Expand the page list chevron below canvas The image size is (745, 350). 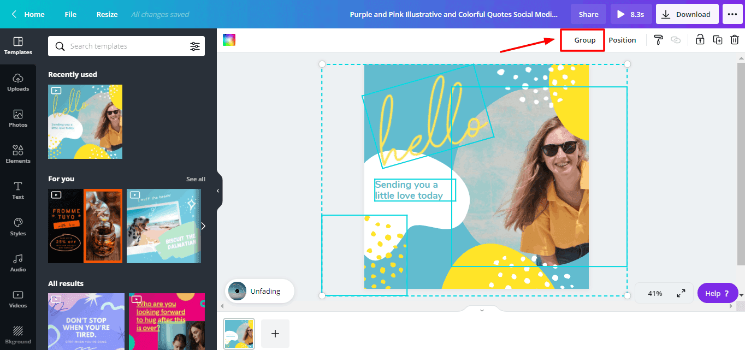[482, 310]
